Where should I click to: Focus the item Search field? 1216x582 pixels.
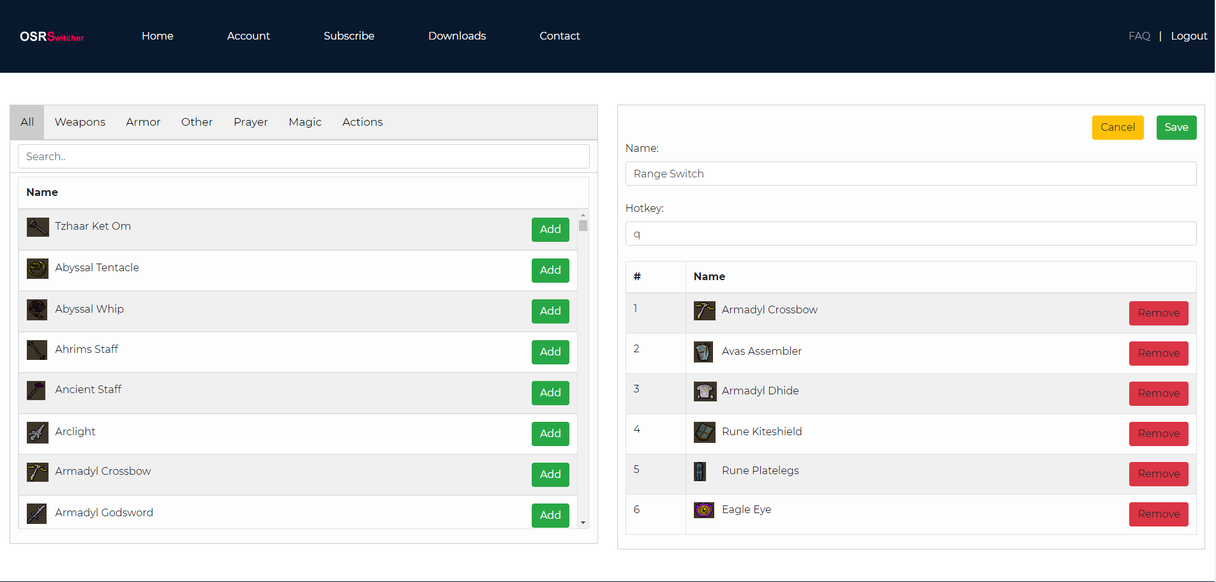304,156
